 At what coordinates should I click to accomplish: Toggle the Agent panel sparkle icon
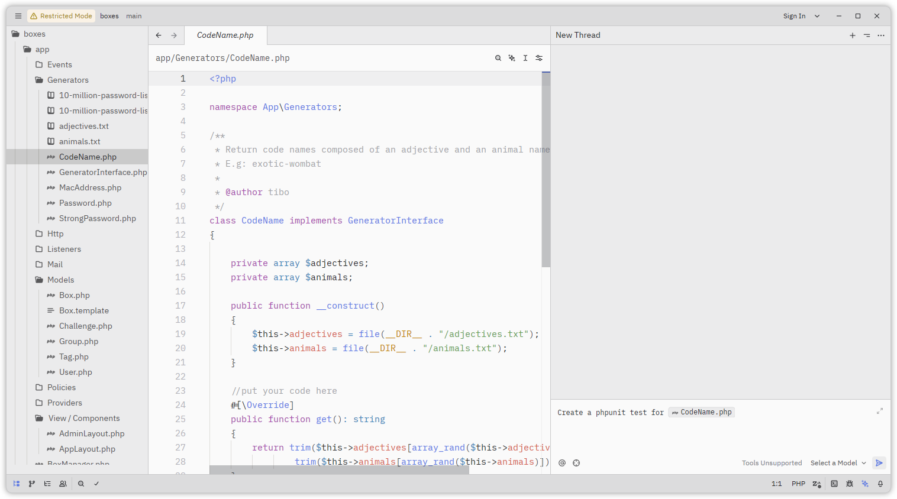pyautogui.click(x=865, y=484)
